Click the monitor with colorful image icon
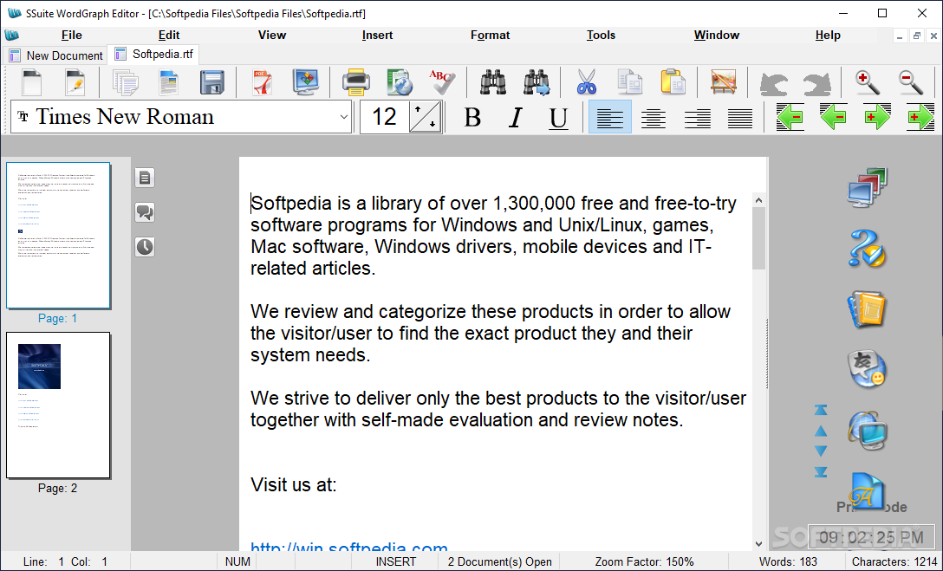The height and width of the screenshot is (571, 943). (306, 82)
